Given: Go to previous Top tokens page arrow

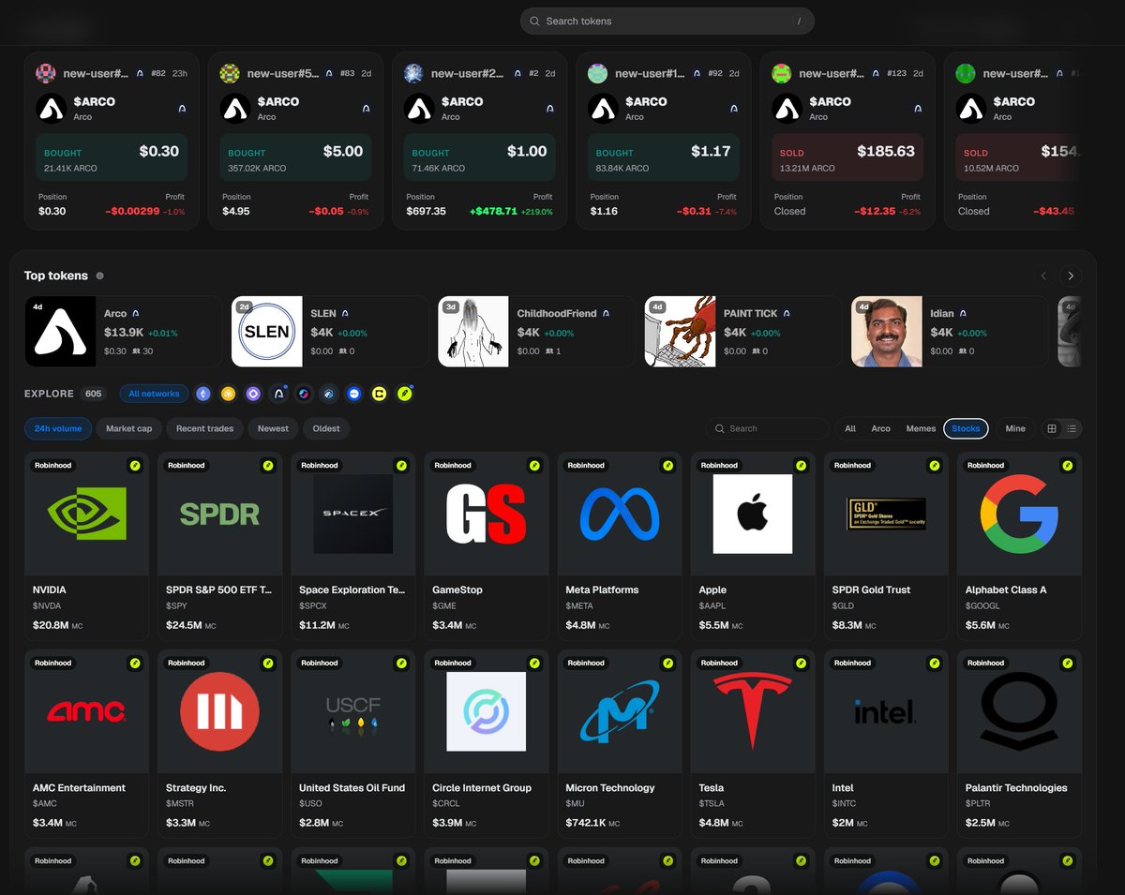Looking at the screenshot, I should [x=1043, y=276].
